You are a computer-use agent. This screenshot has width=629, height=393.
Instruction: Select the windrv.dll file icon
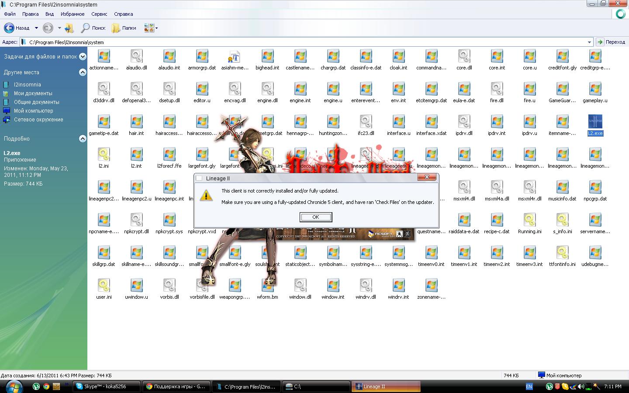tap(366, 286)
